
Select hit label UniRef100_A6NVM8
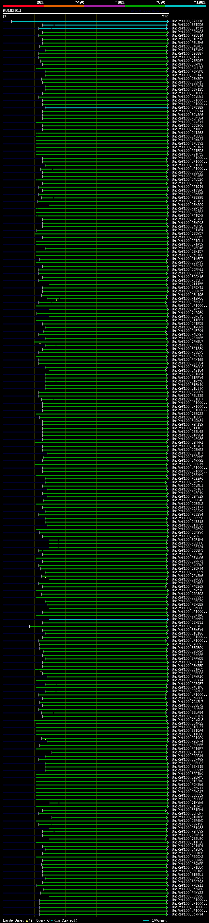[187, 72]
